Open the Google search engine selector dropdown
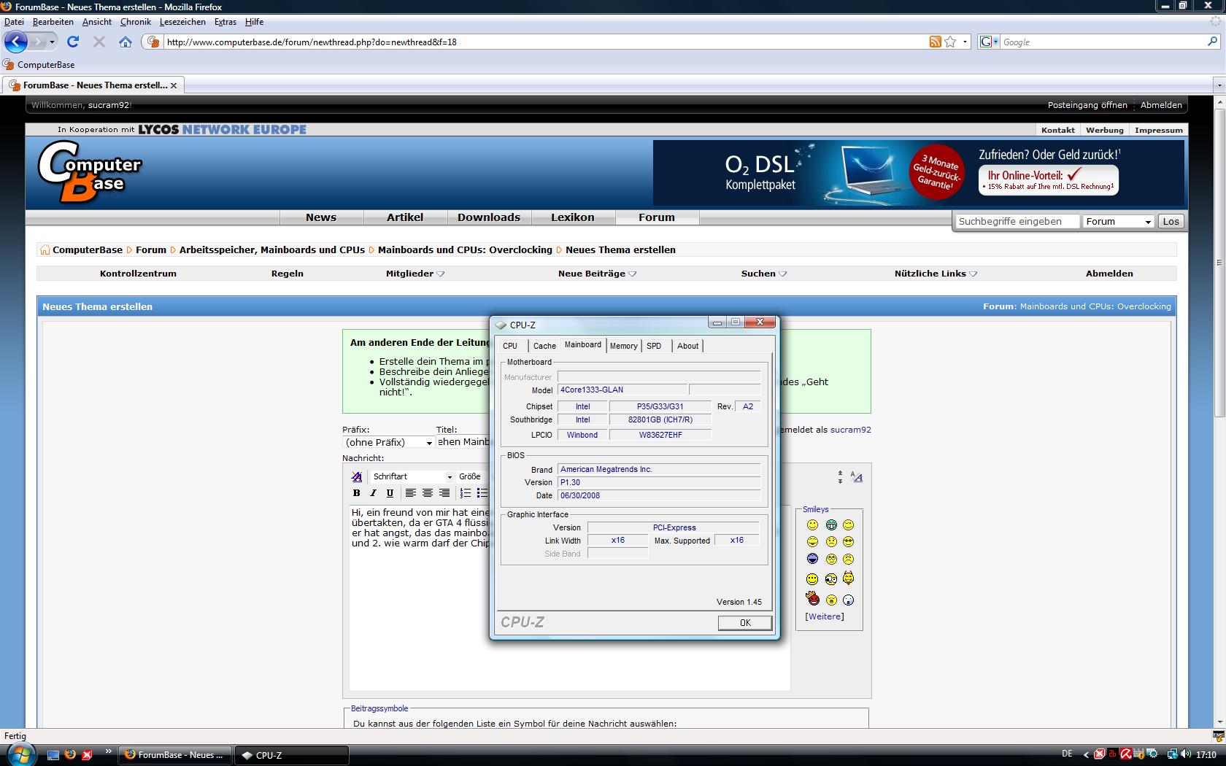Image resolution: width=1226 pixels, height=766 pixels. [x=989, y=42]
